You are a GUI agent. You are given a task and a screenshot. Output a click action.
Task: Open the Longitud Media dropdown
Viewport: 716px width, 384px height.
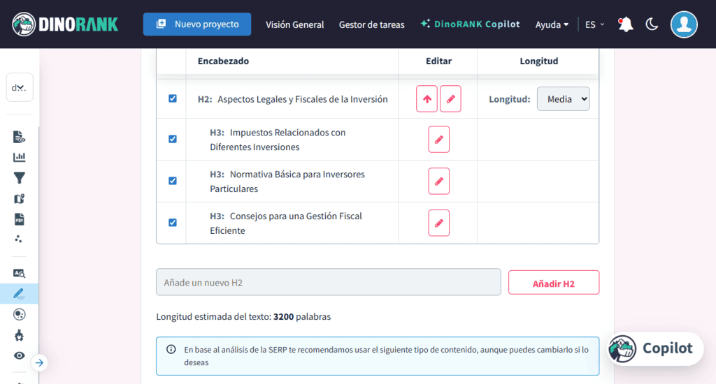point(563,99)
